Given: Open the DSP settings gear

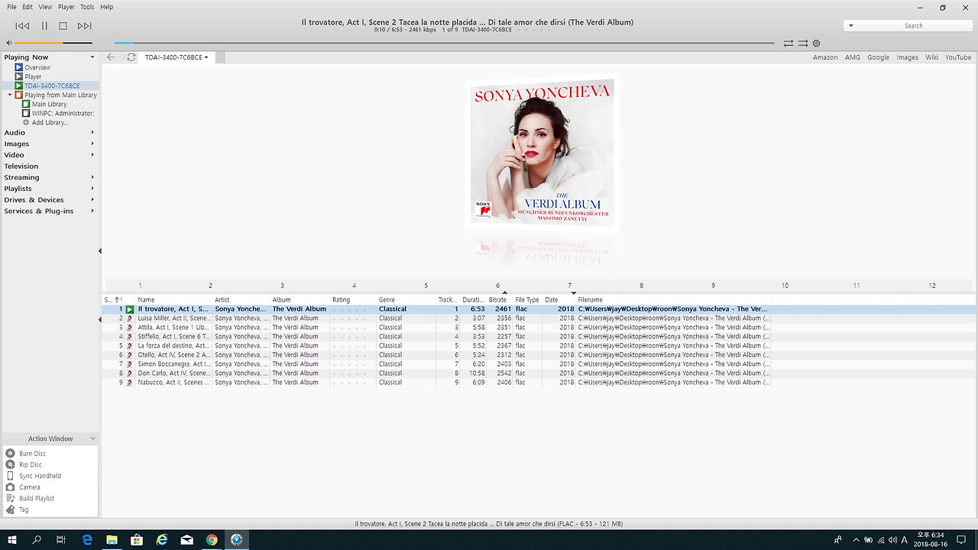Looking at the screenshot, I should (816, 44).
